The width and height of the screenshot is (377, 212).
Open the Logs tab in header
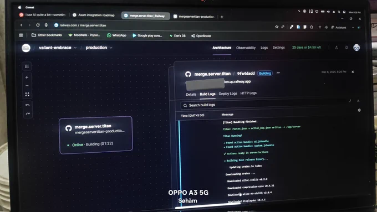point(264,48)
